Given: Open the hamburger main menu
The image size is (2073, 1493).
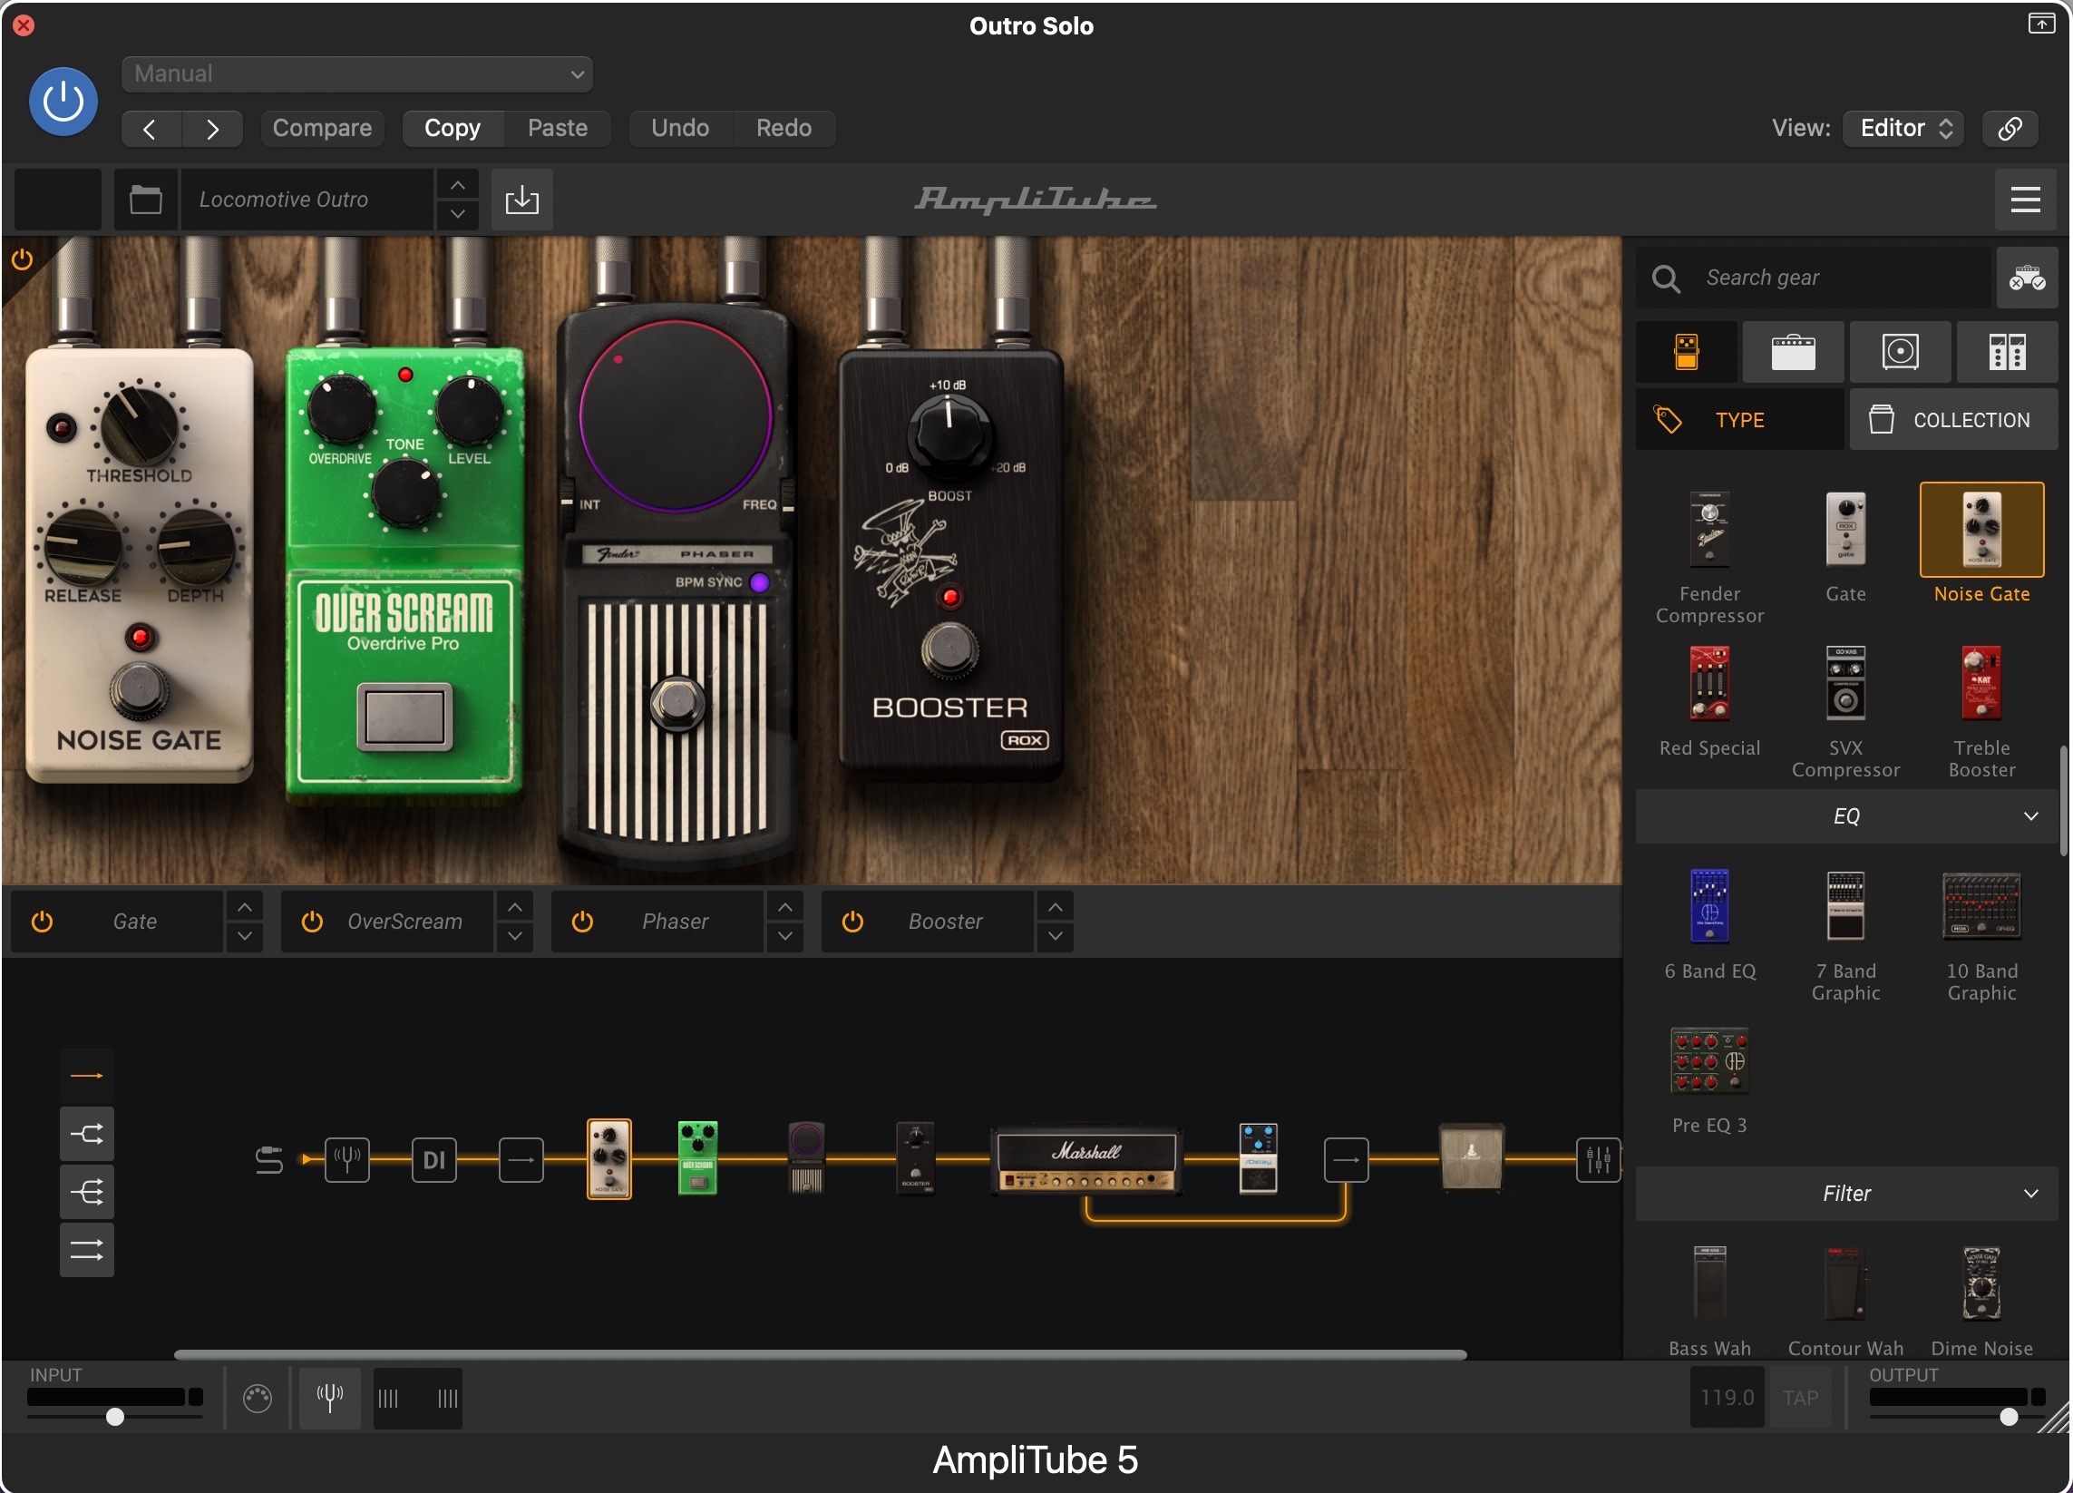Looking at the screenshot, I should (x=2026, y=200).
